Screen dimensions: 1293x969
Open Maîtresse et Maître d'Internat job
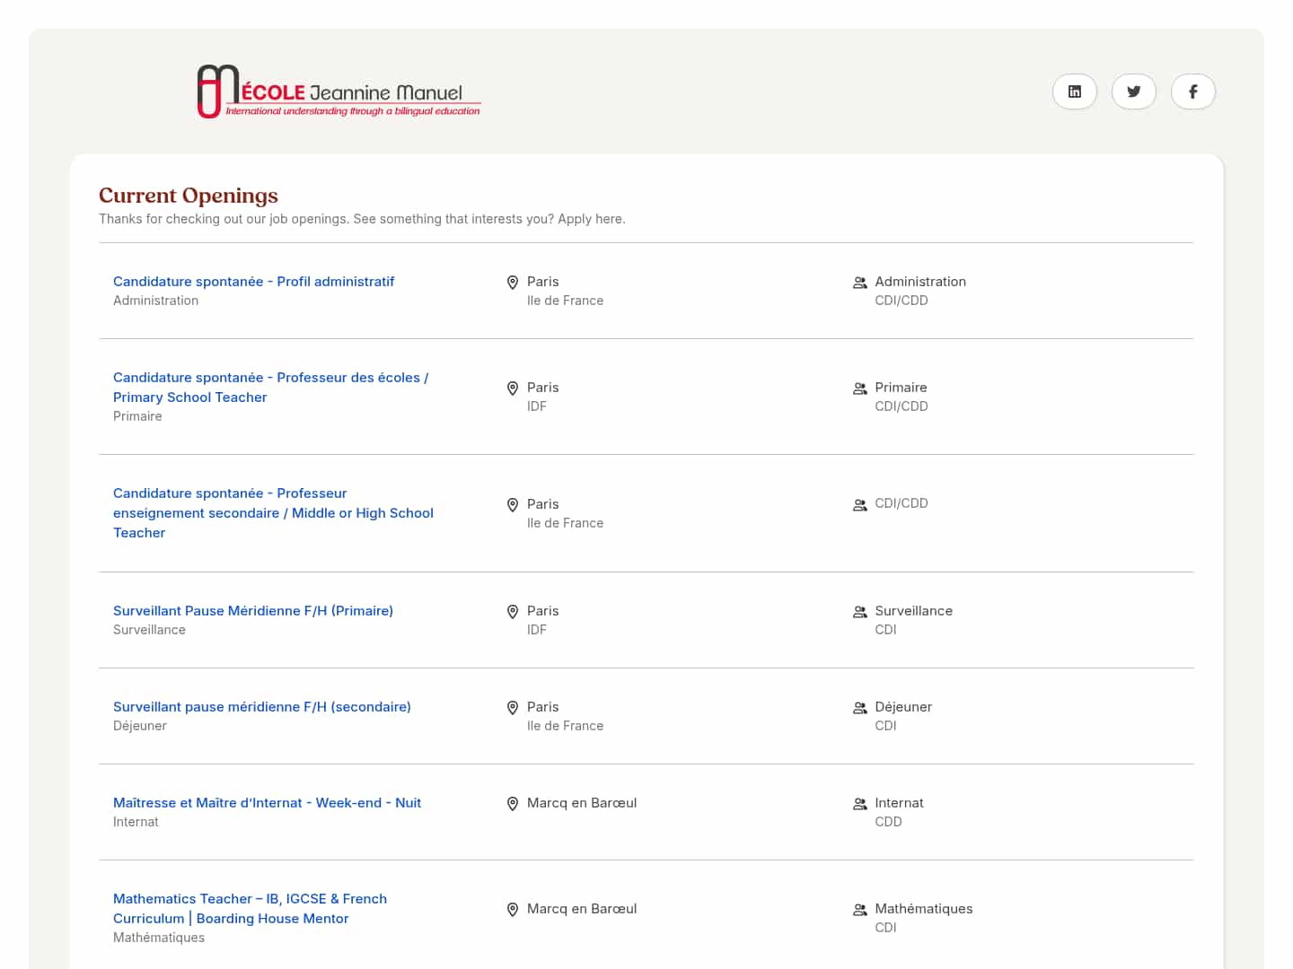click(267, 803)
